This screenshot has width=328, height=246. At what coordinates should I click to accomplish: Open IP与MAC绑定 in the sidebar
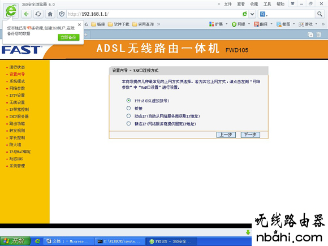click(x=20, y=152)
